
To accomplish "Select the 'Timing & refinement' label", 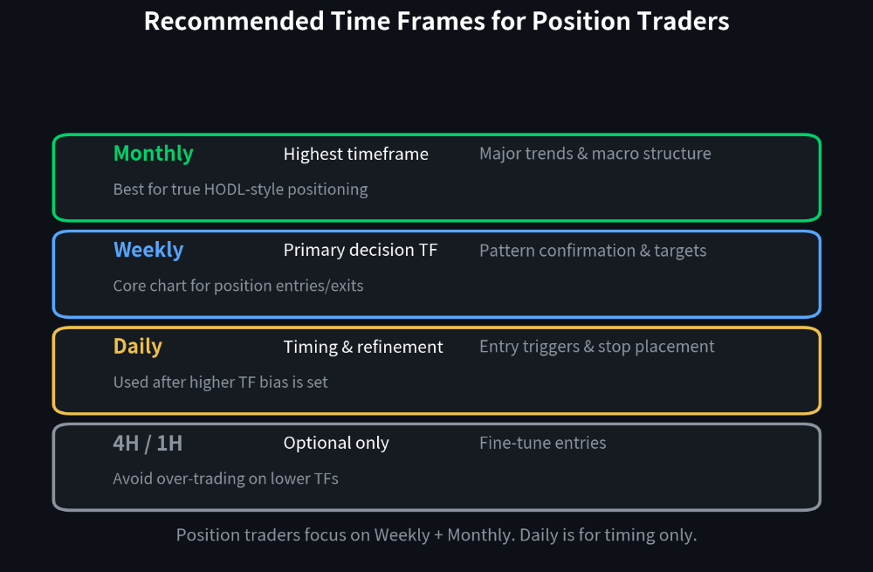I will click(363, 347).
